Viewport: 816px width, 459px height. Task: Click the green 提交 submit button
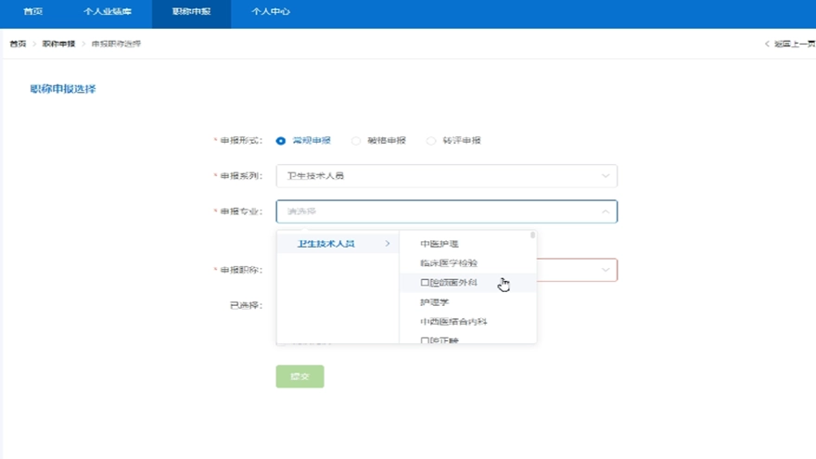point(300,376)
